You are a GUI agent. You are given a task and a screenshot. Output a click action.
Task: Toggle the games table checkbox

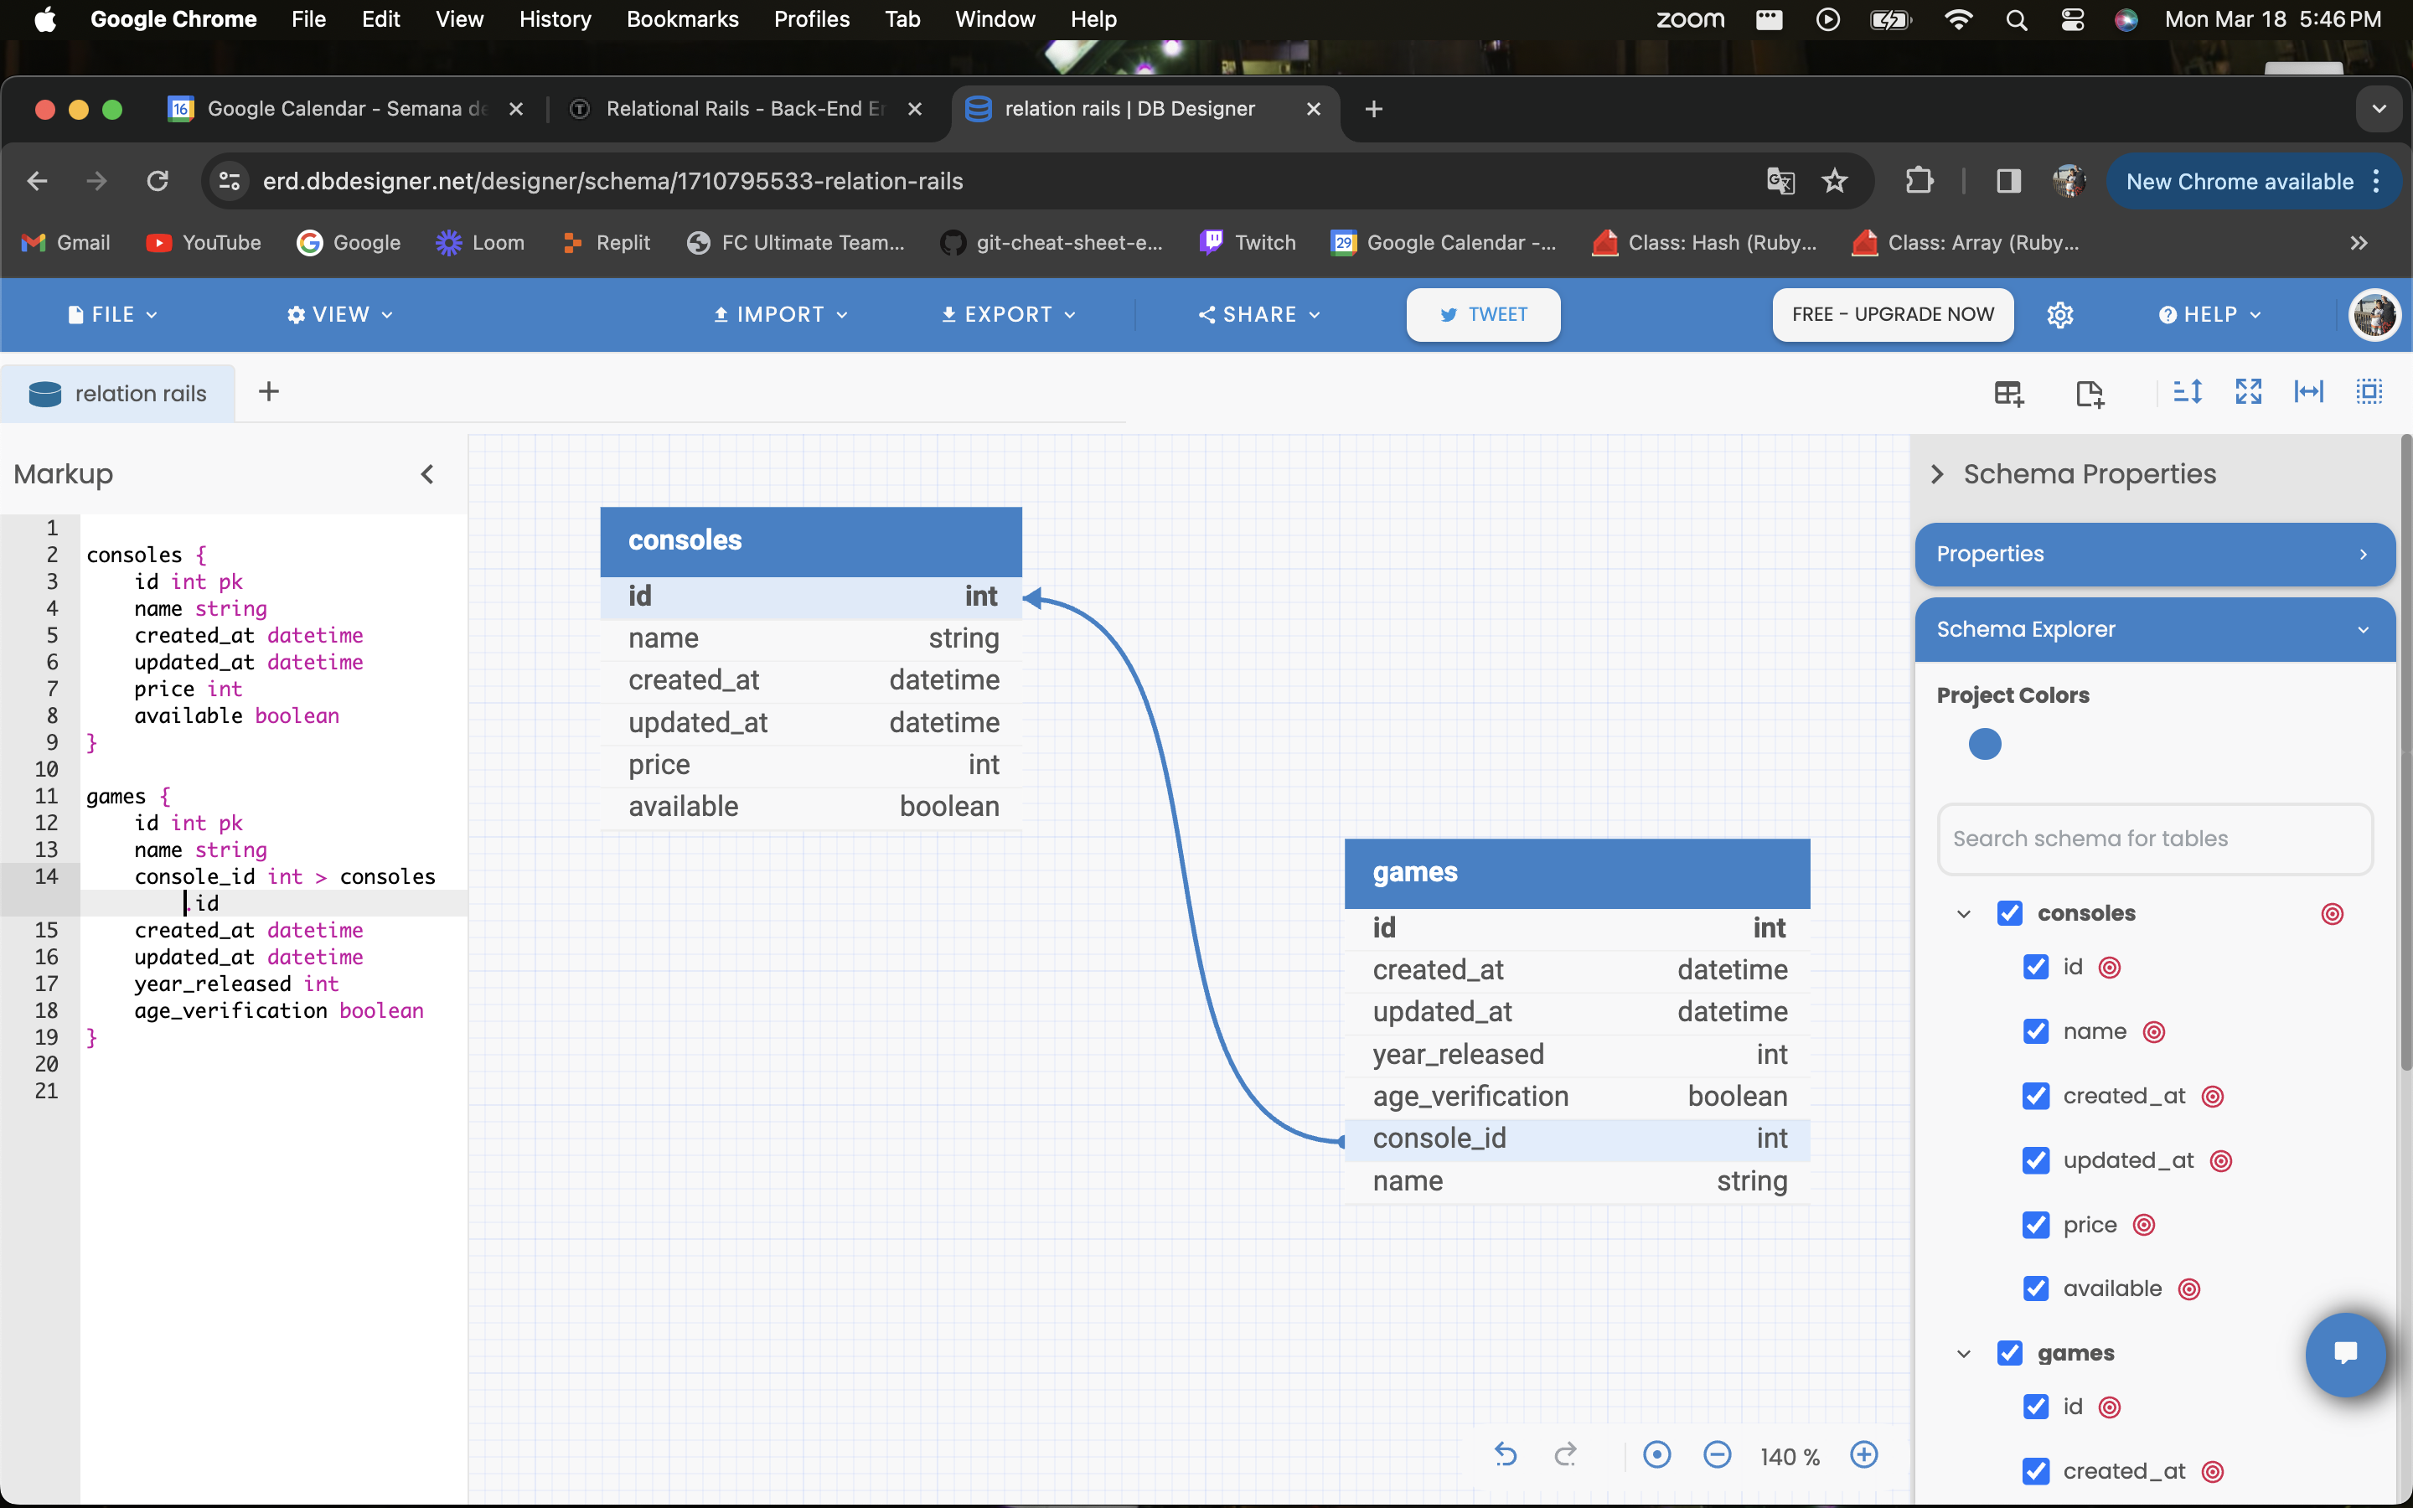(2009, 1353)
